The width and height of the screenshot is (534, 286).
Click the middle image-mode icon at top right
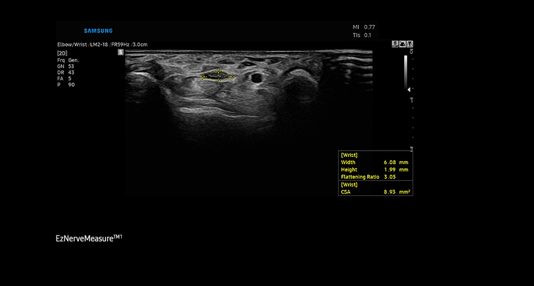tap(402, 43)
